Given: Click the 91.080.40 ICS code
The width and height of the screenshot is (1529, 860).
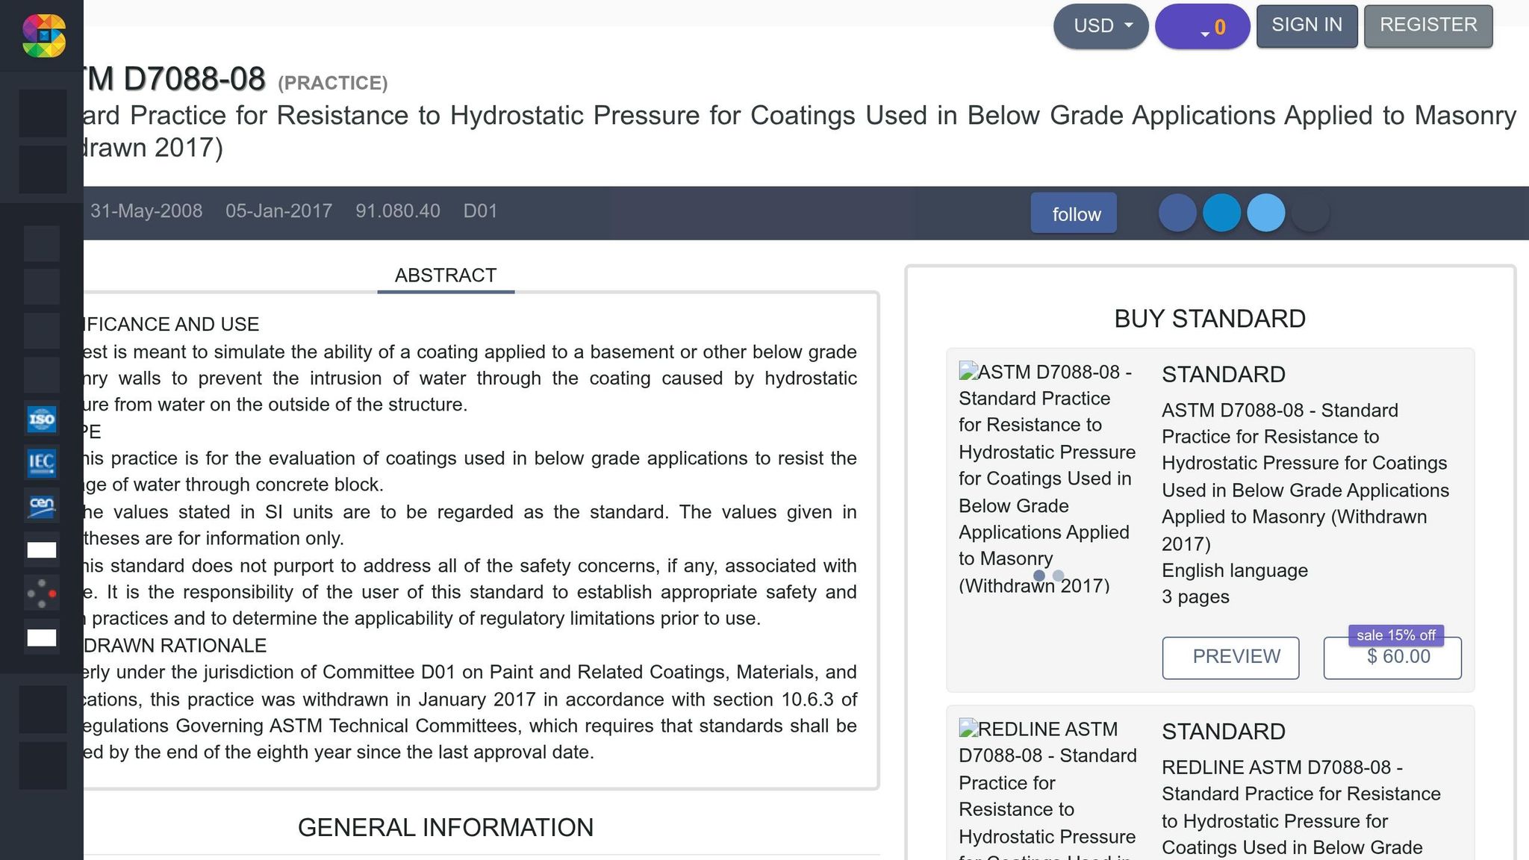Looking at the screenshot, I should tap(398, 211).
